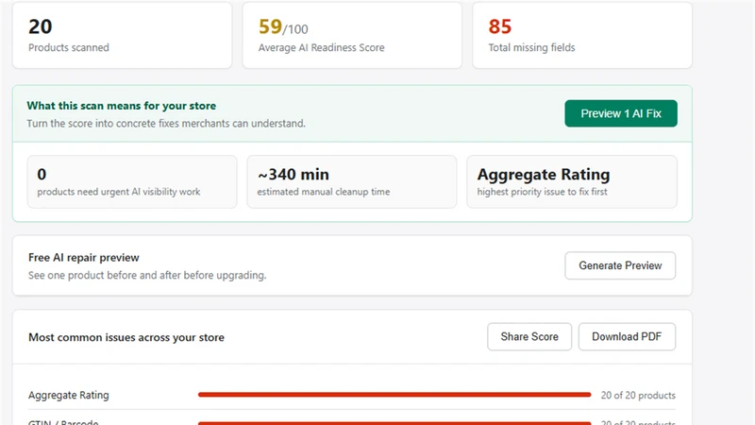Click the '20' products scanned number
This screenshot has height=425, width=755.
tap(40, 27)
